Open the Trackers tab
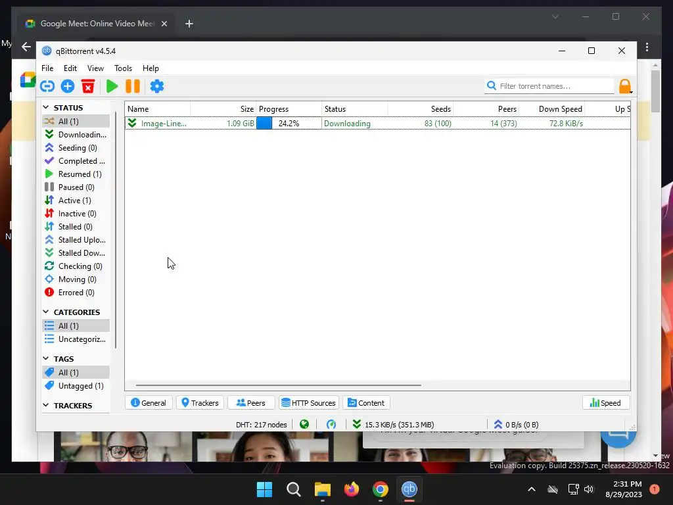Image resolution: width=673 pixels, height=505 pixels. [200, 403]
